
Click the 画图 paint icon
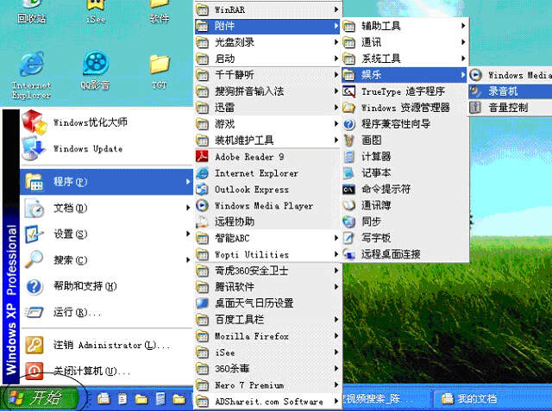click(348, 140)
